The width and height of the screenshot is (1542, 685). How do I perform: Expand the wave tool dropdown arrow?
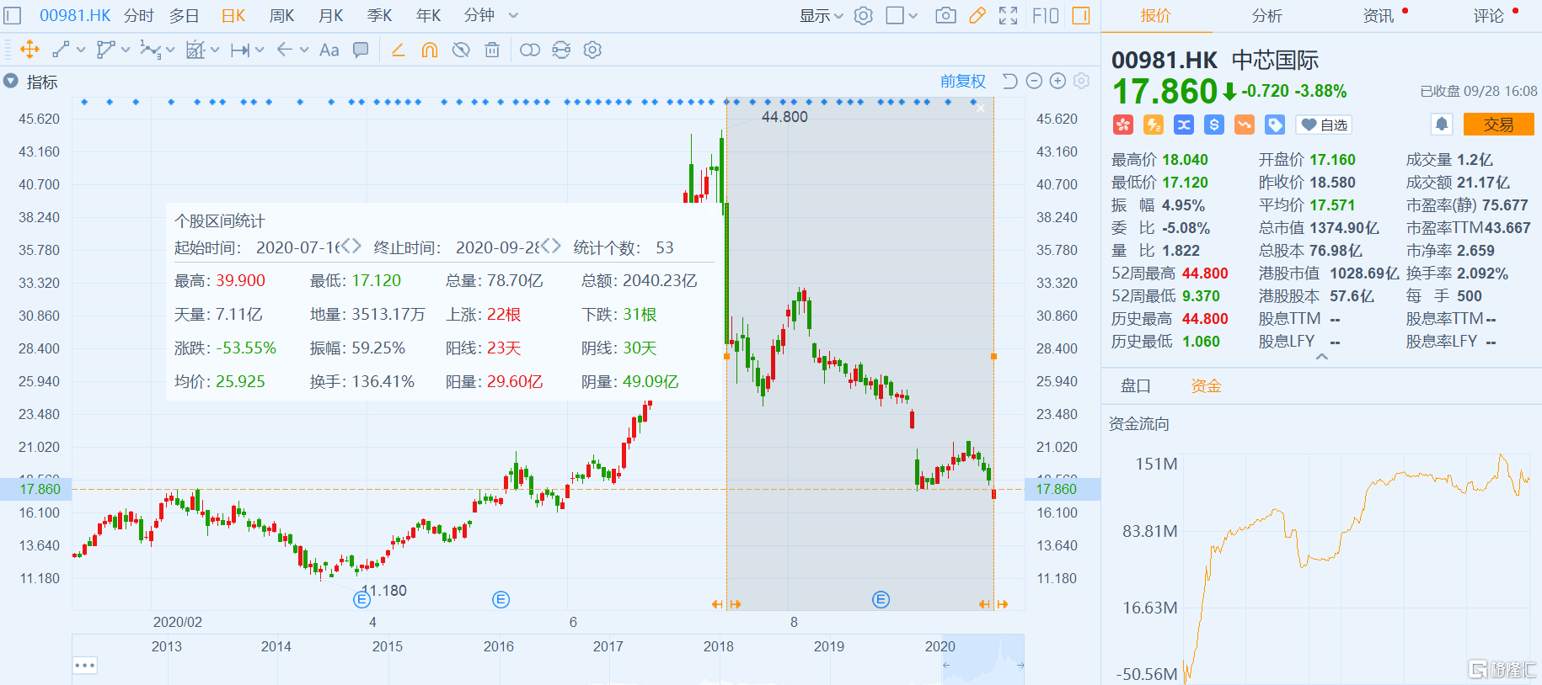click(170, 50)
